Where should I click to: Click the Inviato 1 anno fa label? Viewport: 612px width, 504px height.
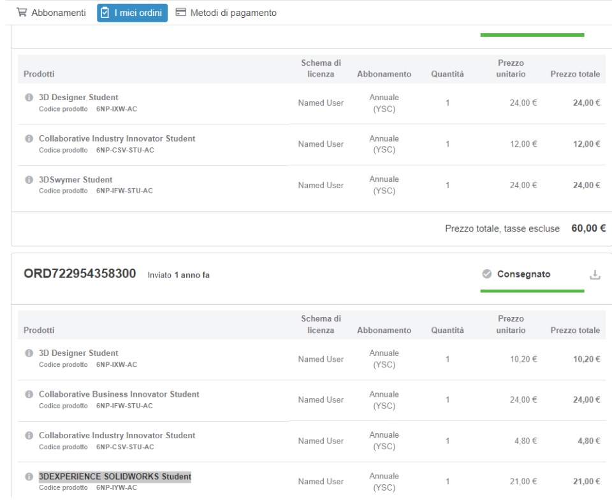click(178, 276)
